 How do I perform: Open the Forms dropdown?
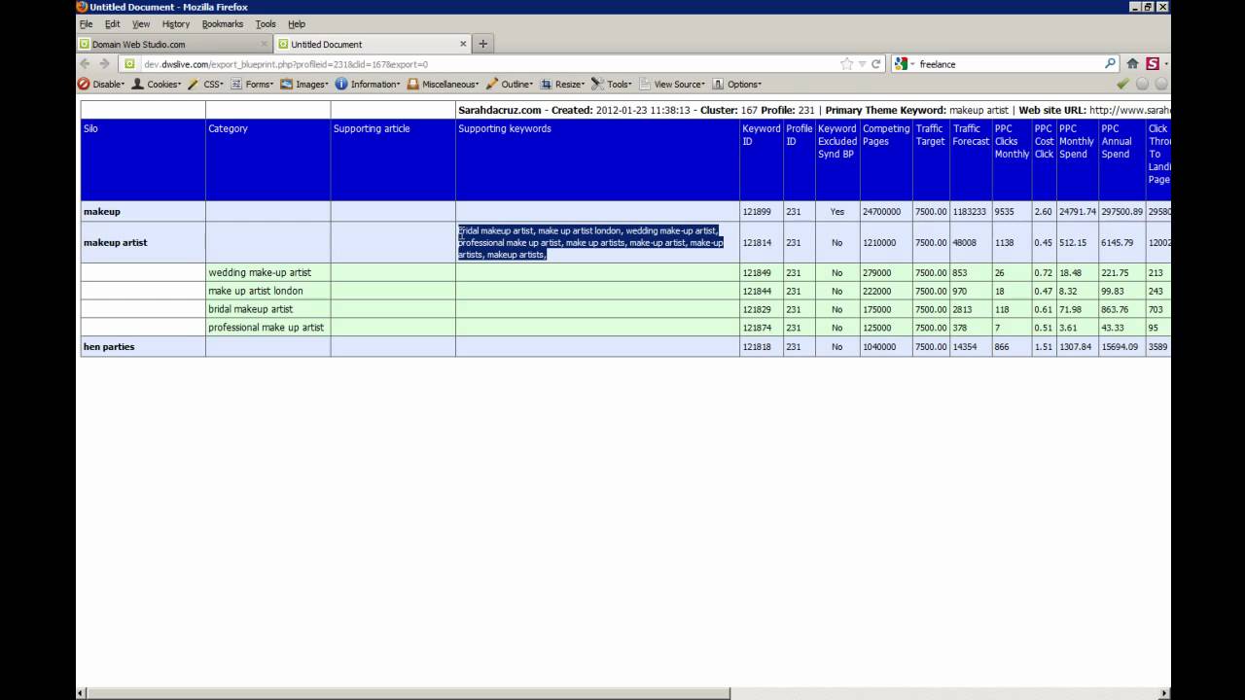coord(253,85)
